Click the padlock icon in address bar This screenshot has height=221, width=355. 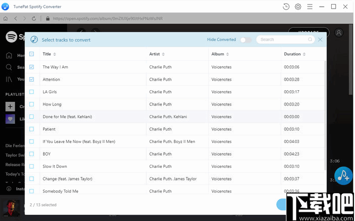tap(48, 19)
